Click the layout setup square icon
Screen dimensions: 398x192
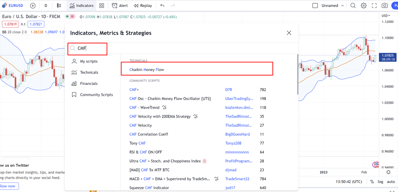click(315, 5)
